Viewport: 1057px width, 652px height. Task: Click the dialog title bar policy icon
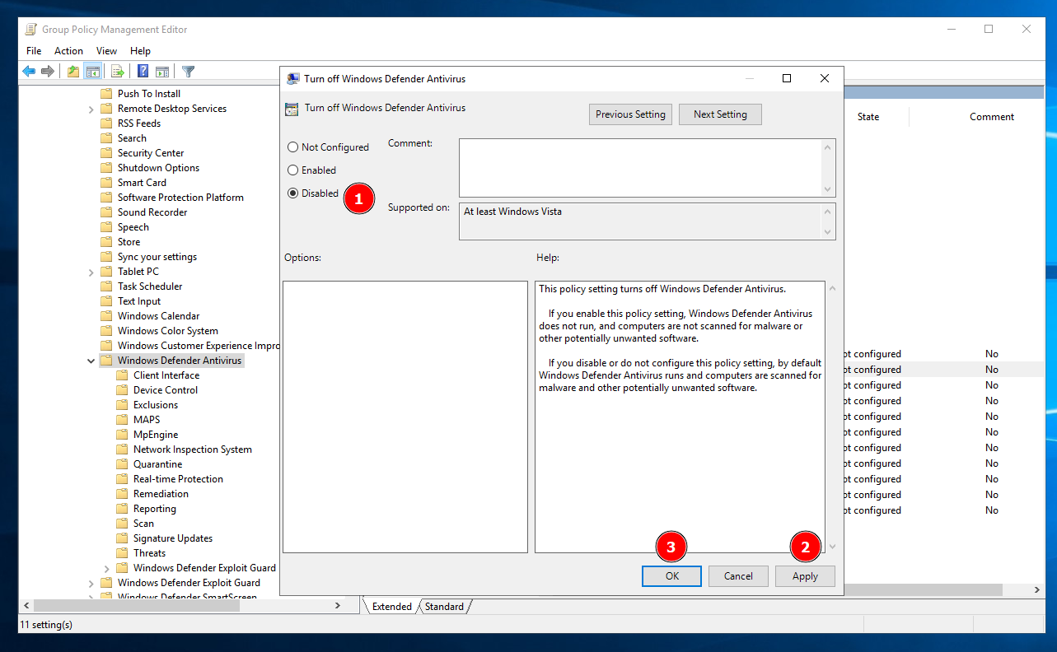[x=292, y=79]
